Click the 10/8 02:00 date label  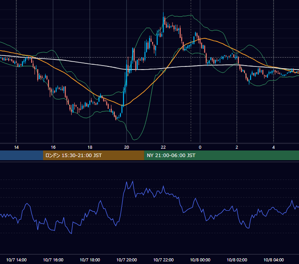point(237,260)
